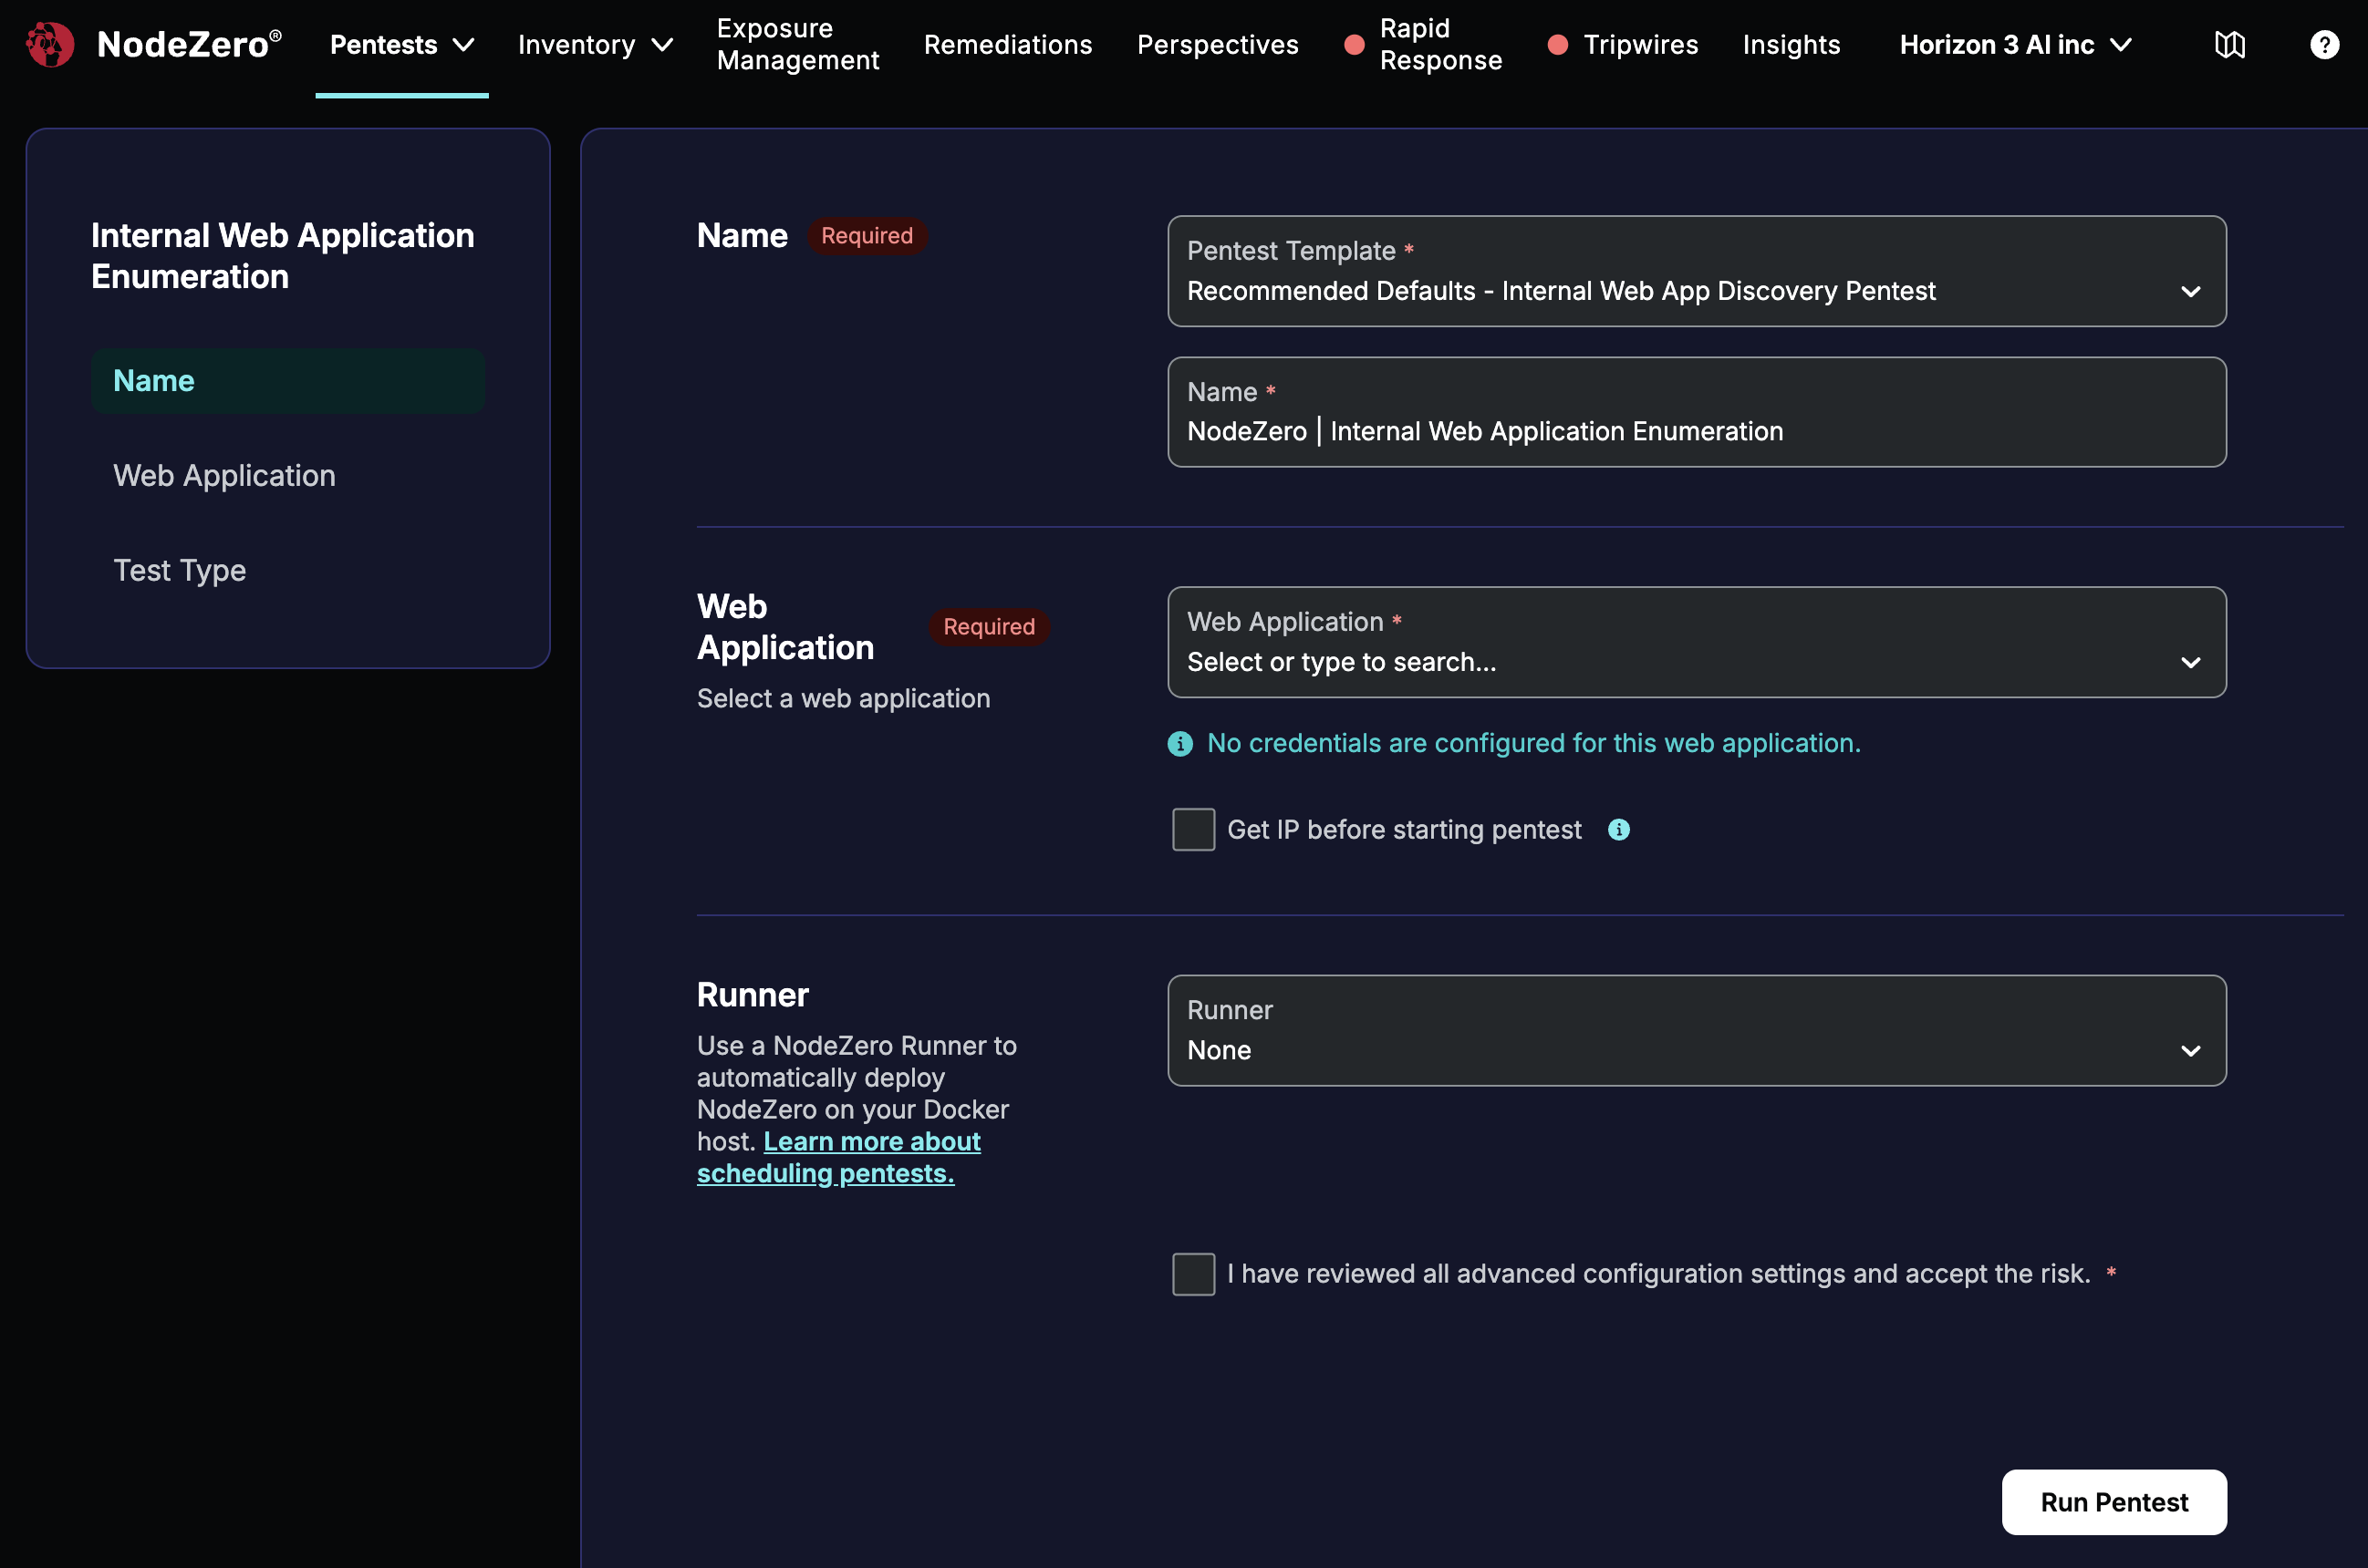Open the Horizon 3 AI inc account menu
This screenshot has width=2368, height=1568.
(2016, 44)
